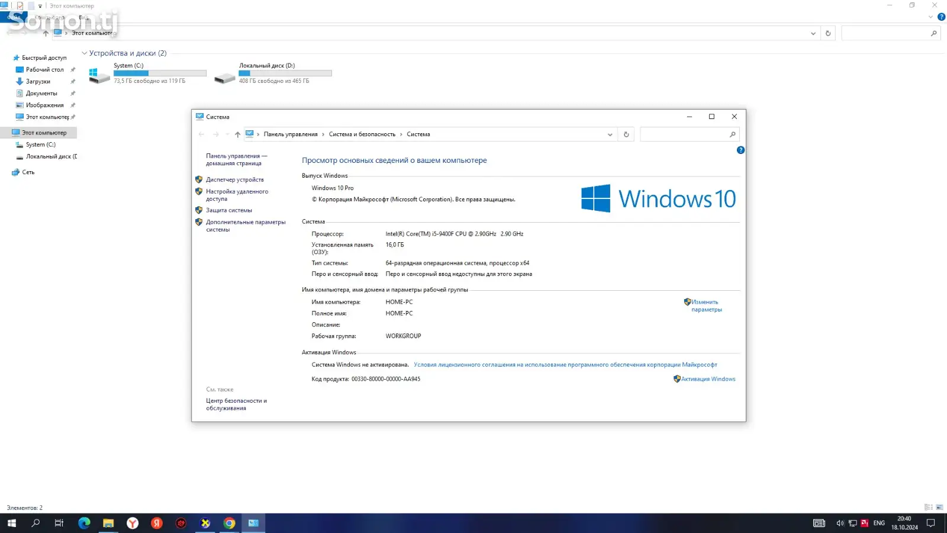947x533 pixels.
Task: Expand Explorer address bar history dropdown
Action: [x=813, y=33]
